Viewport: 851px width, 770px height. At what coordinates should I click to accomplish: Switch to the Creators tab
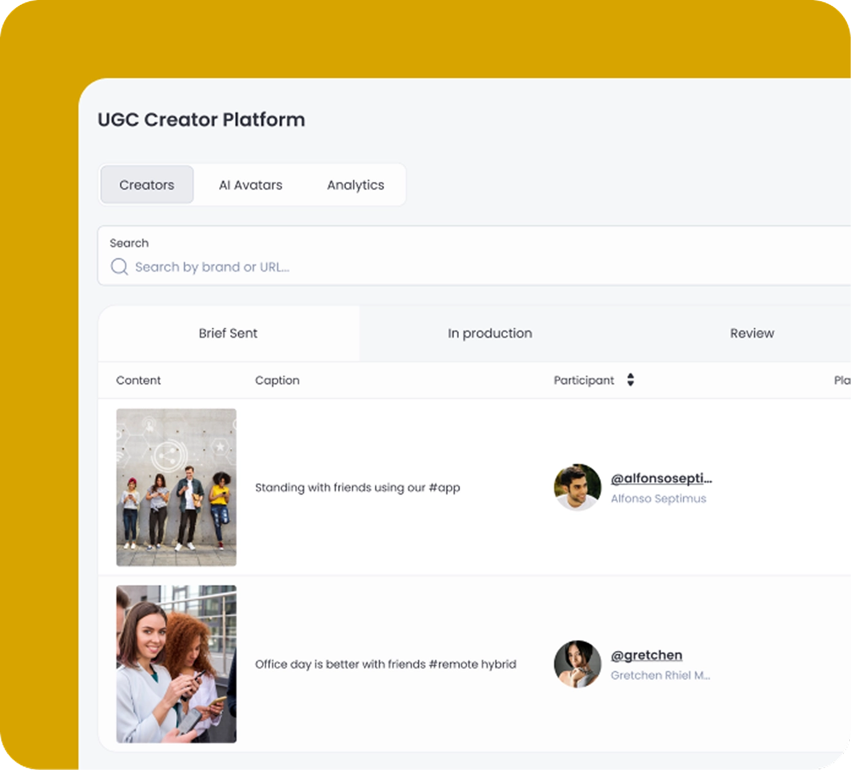coord(147,185)
